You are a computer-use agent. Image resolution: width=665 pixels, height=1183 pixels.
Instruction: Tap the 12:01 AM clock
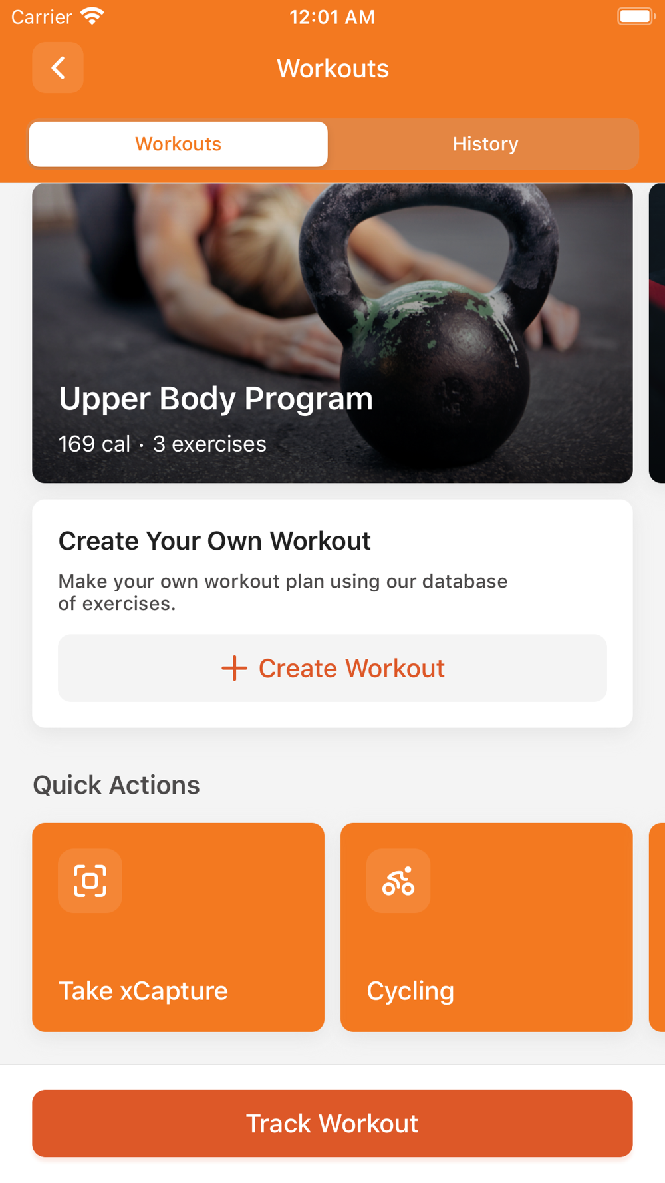332,17
